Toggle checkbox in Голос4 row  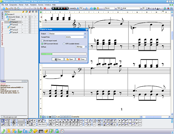[x=30, y=32]
